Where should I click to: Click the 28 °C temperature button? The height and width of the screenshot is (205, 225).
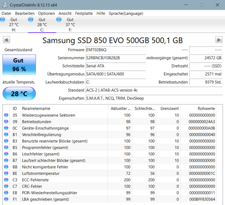pos(19,94)
